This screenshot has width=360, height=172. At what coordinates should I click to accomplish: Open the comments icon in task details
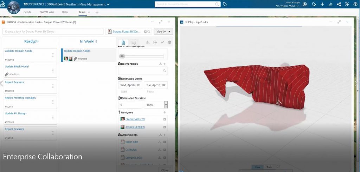click(134, 42)
